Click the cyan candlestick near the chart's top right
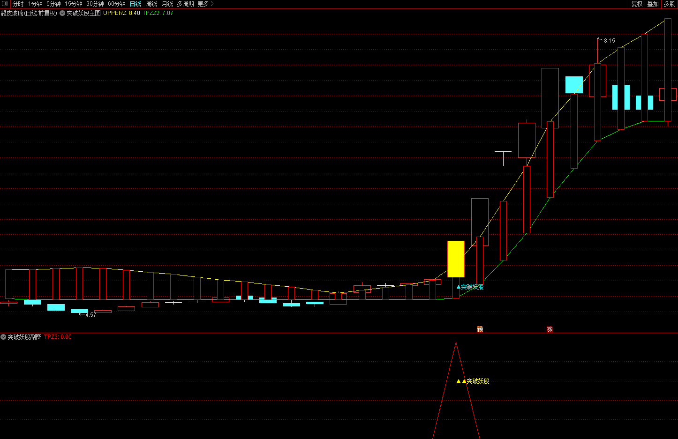Viewport: 678px width, 439px height. (x=574, y=85)
